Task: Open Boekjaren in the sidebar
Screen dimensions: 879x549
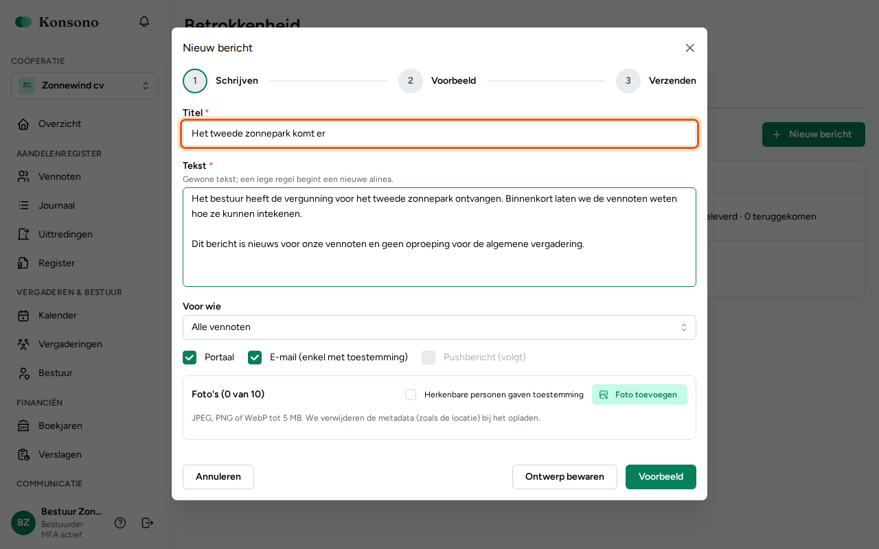Action: pyautogui.click(x=84, y=426)
